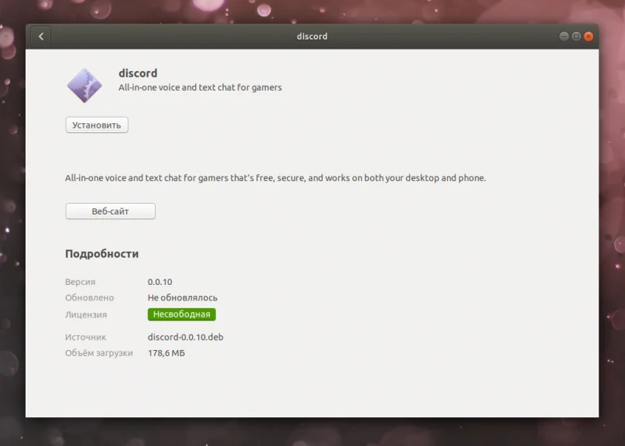Click the subtitle 'All-in-one voice and text chat for gamers'
The image size is (625, 446).
click(x=200, y=87)
